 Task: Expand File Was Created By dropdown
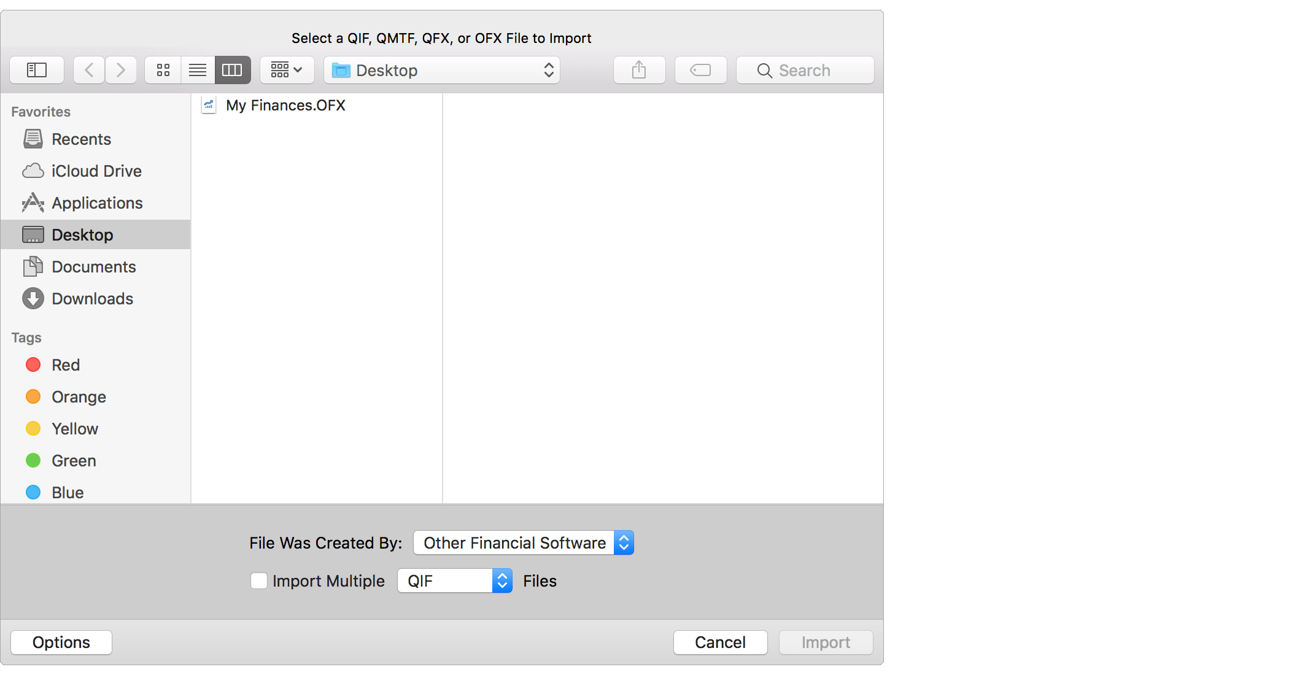click(x=522, y=543)
